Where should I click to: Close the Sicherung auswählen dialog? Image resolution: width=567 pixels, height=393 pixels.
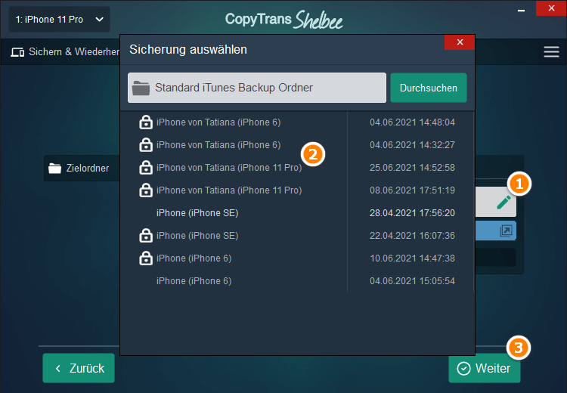point(460,42)
